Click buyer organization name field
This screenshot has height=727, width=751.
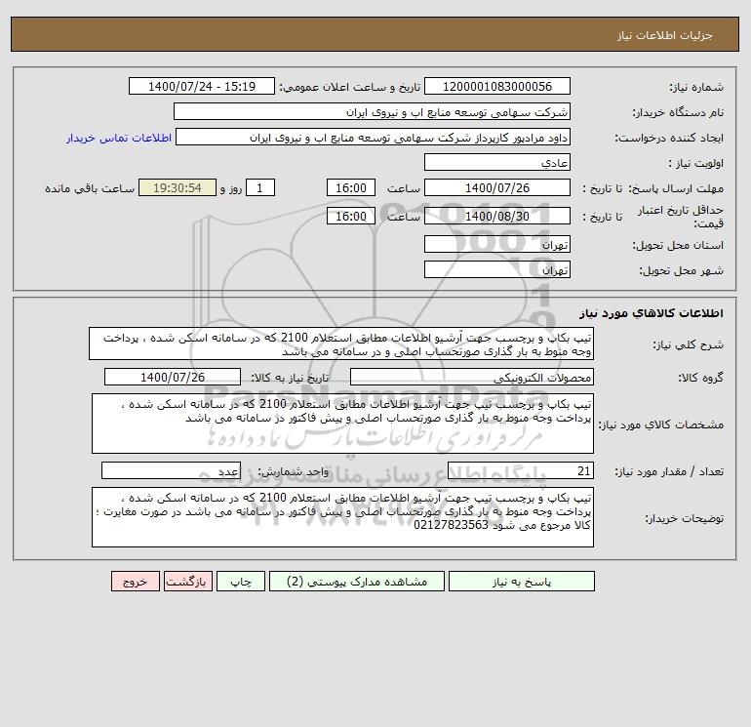click(x=372, y=111)
